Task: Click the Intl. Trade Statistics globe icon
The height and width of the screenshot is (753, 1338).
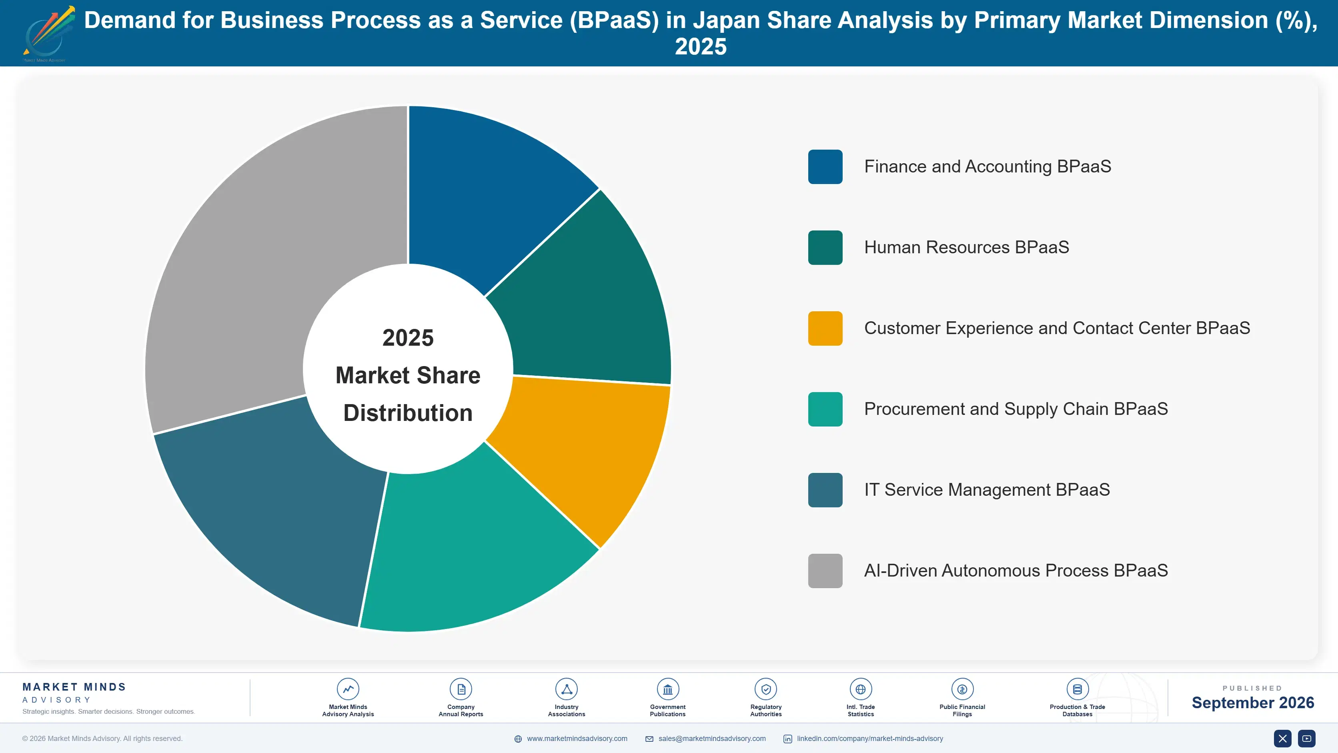Action: click(x=861, y=689)
